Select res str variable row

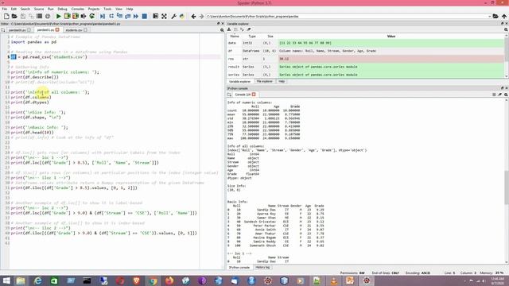tap(365, 59)
